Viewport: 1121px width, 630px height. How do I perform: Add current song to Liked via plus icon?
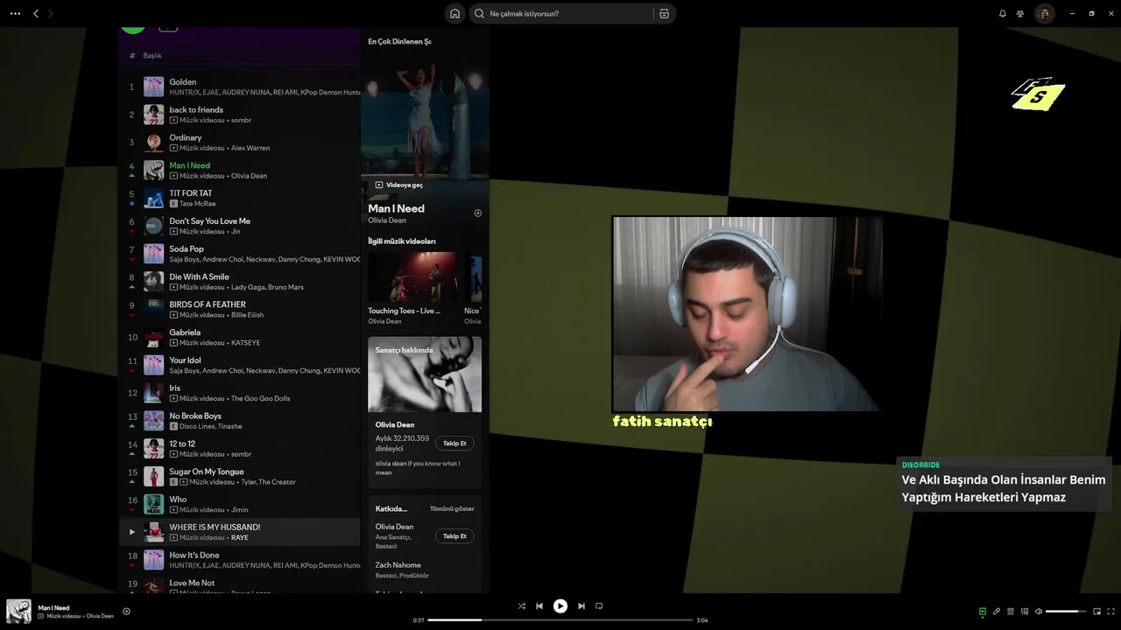click(126, 612)
